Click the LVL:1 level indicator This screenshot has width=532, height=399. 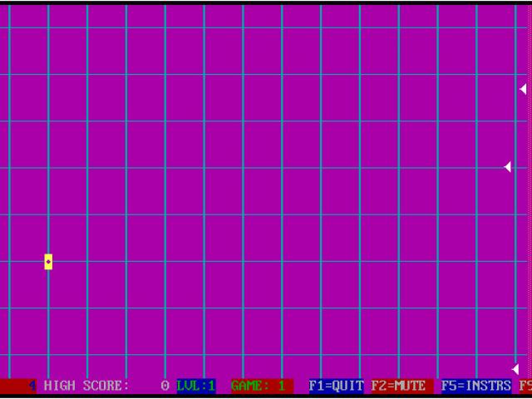click(196, 386)
